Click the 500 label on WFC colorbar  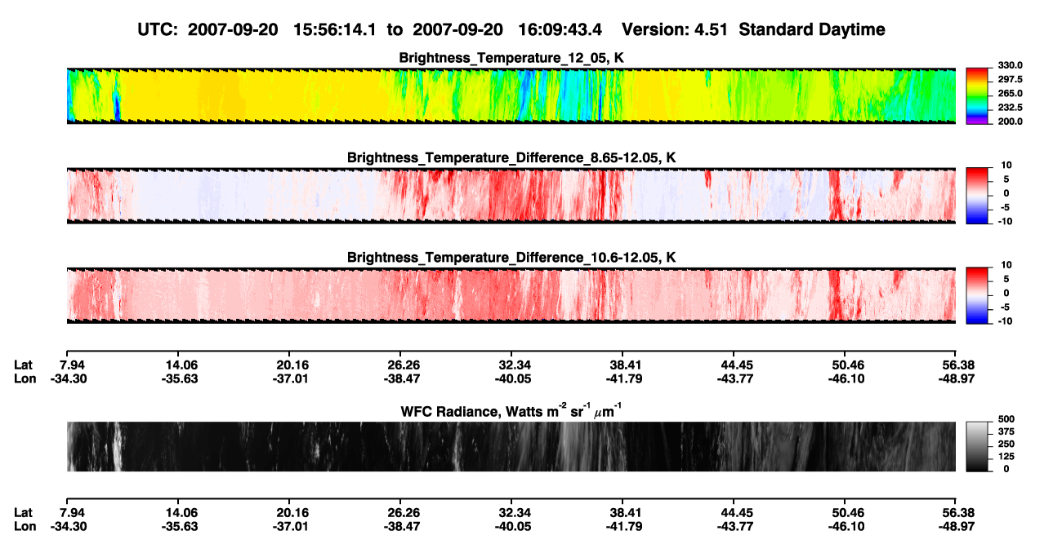tap(1005, 418)
